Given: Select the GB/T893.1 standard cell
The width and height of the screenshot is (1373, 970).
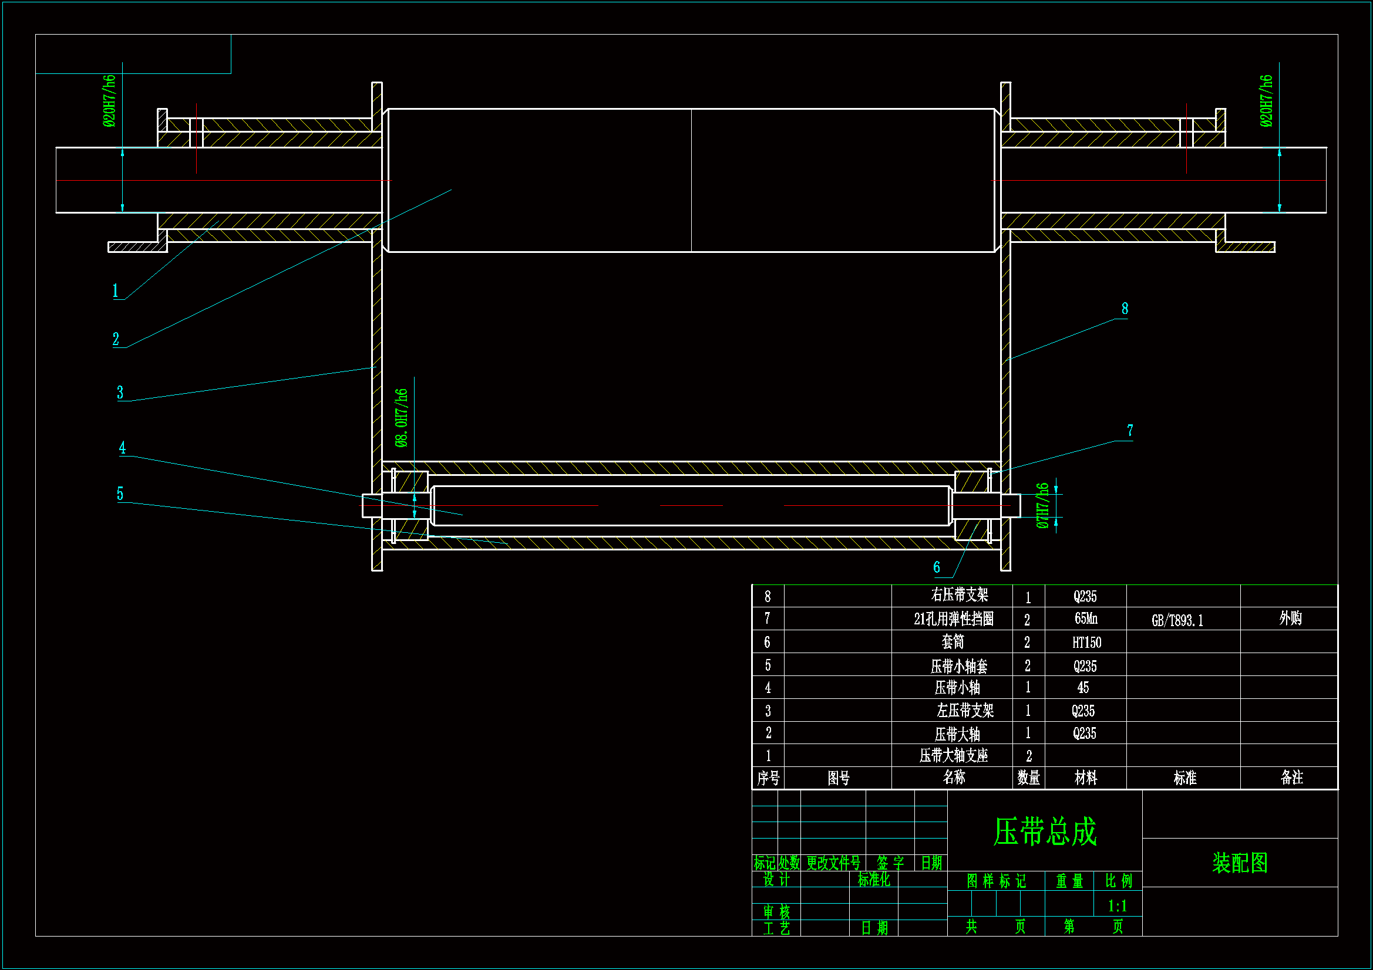Looking at the screenshot, I should point(1177,621).
